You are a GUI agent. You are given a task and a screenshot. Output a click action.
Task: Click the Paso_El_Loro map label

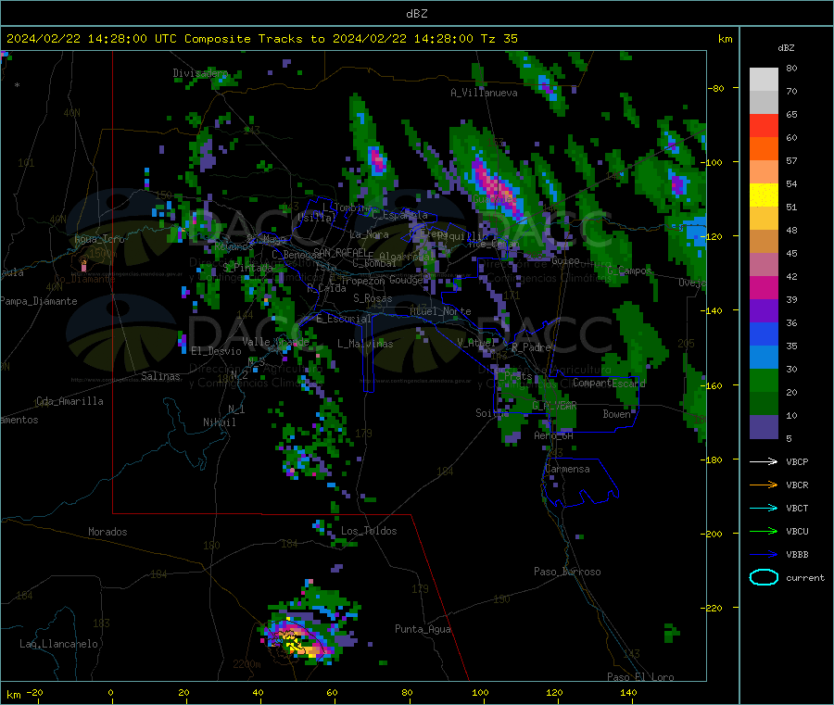[x=640, y=677]
